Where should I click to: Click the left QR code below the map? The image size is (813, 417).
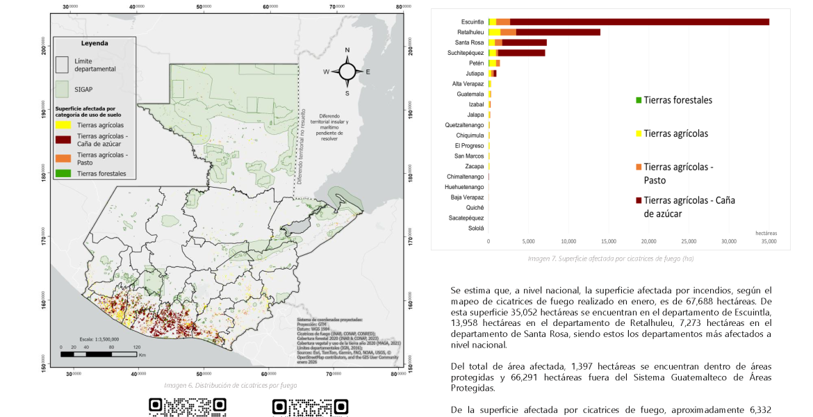tap(188, 407)
